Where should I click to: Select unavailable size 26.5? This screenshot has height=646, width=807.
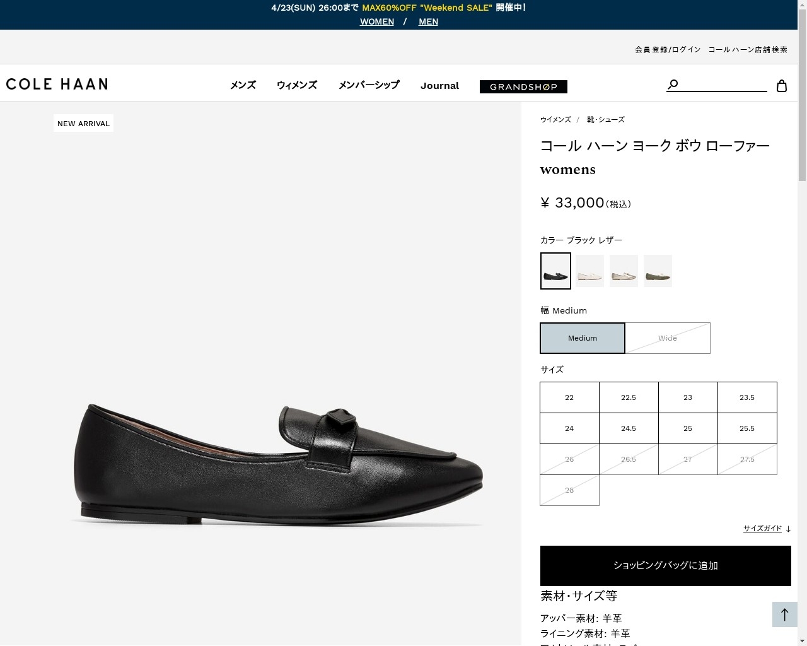(629, 459)
